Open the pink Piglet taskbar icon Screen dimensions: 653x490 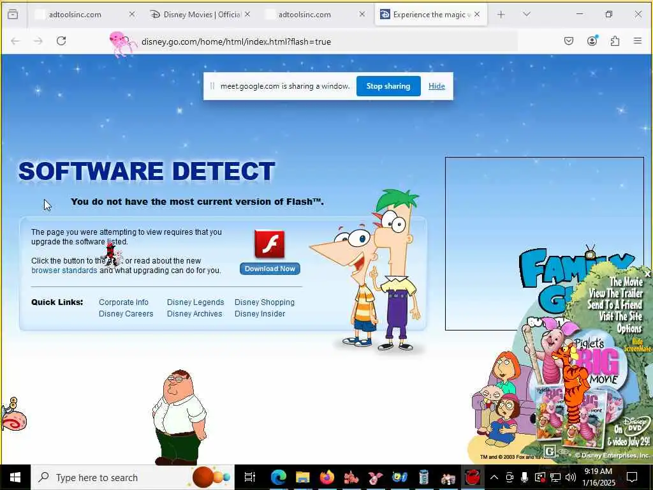point(375,477)
